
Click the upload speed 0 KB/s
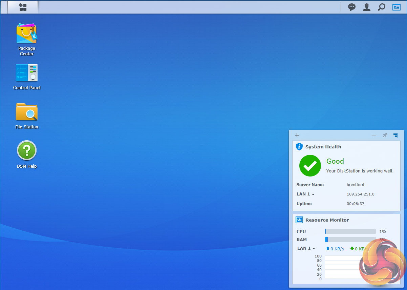click(x=335, y=249)
